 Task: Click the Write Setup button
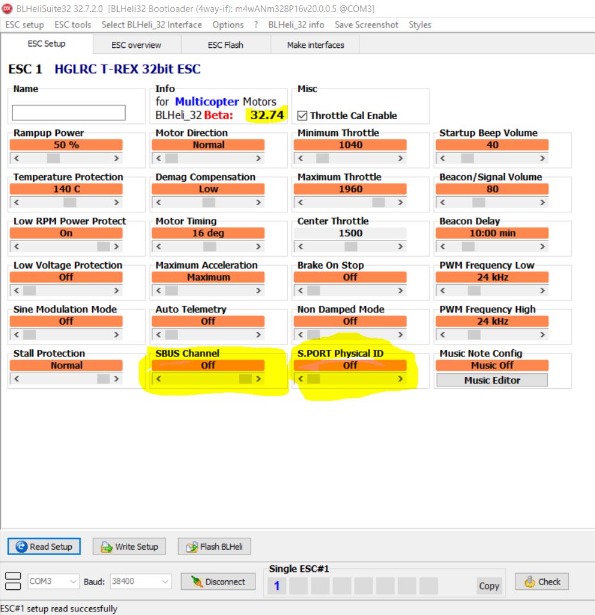[x=129, y=546]
